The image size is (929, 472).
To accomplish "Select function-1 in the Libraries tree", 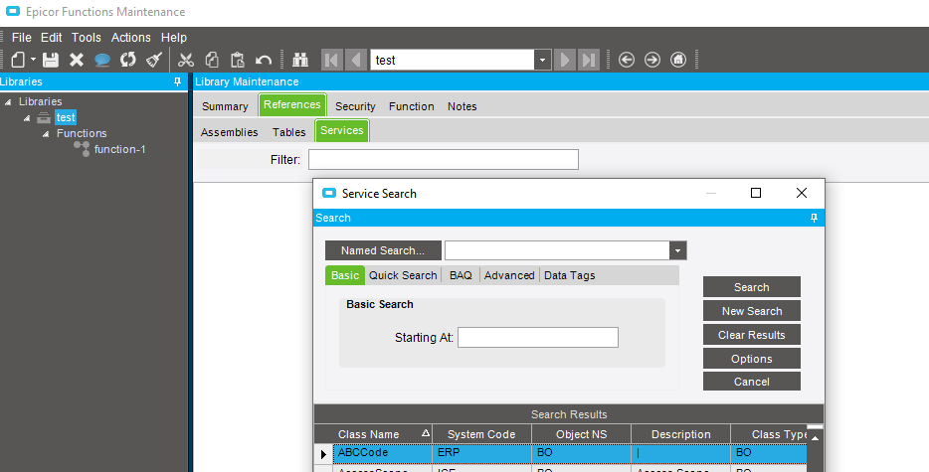I will pyautogui.click(x=119, y=149).
